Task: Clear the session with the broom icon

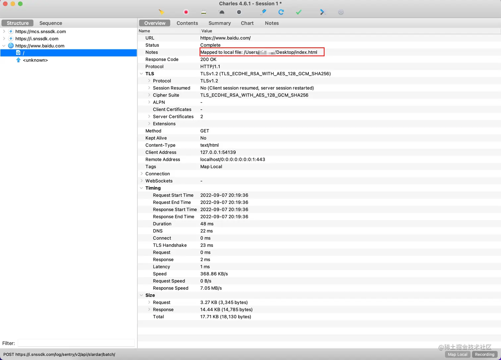Action: point(161,12)
